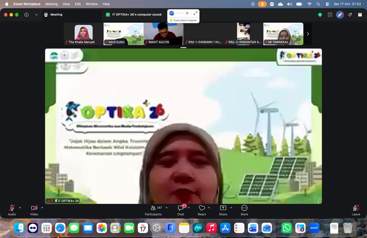
Task: Select MI TAWAKKAL's video thumbnail
Action: 283,34
